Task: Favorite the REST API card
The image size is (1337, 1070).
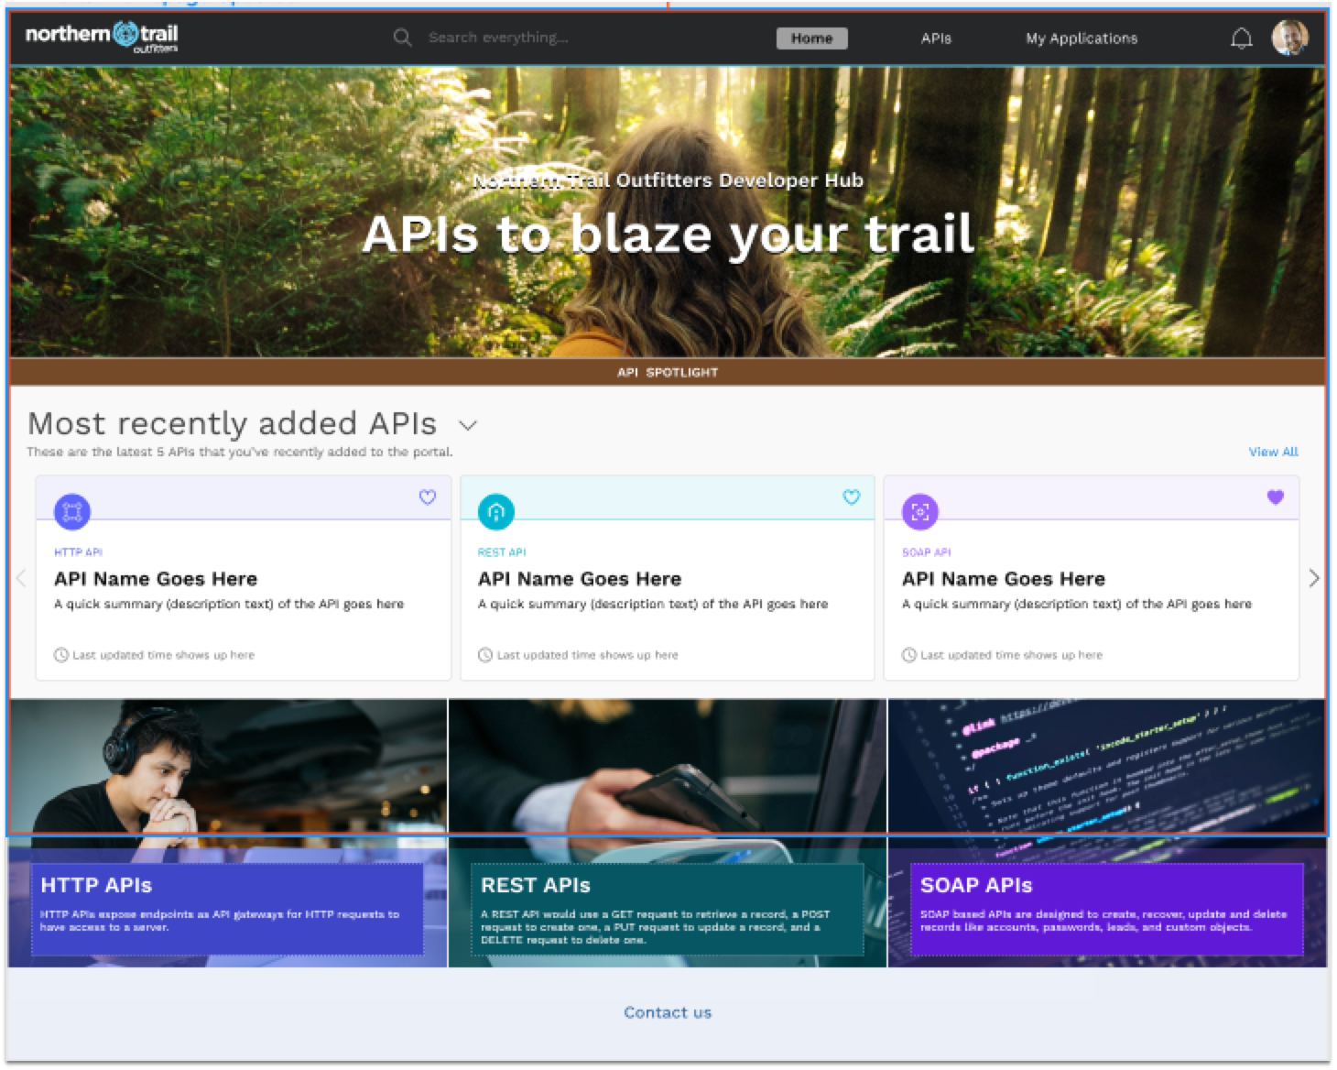Action: [852, 497]
